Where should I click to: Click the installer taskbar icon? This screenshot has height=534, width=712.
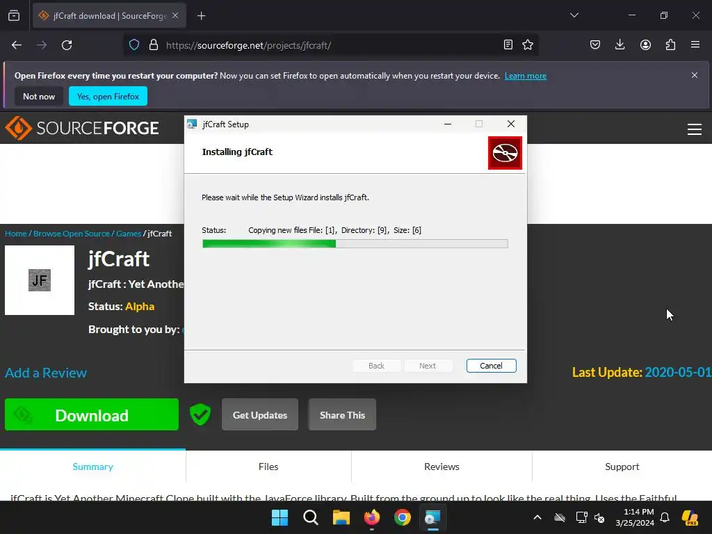[432, 517]
